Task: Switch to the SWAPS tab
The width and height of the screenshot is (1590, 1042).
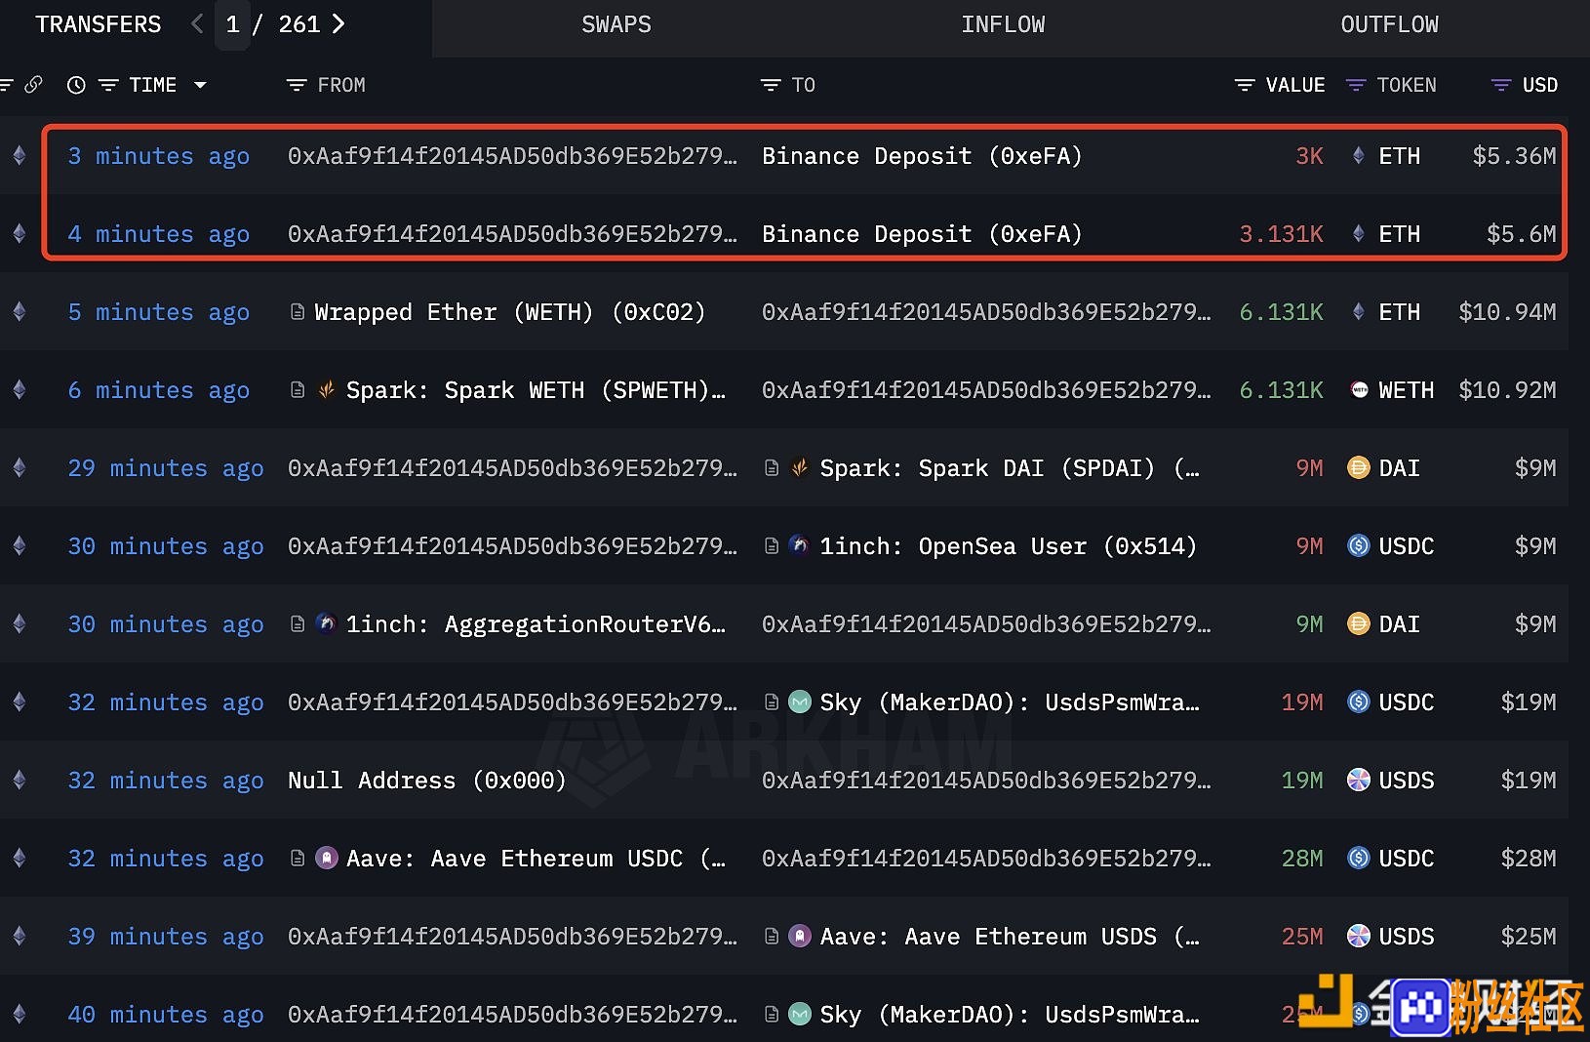Action: click(616, 24)
